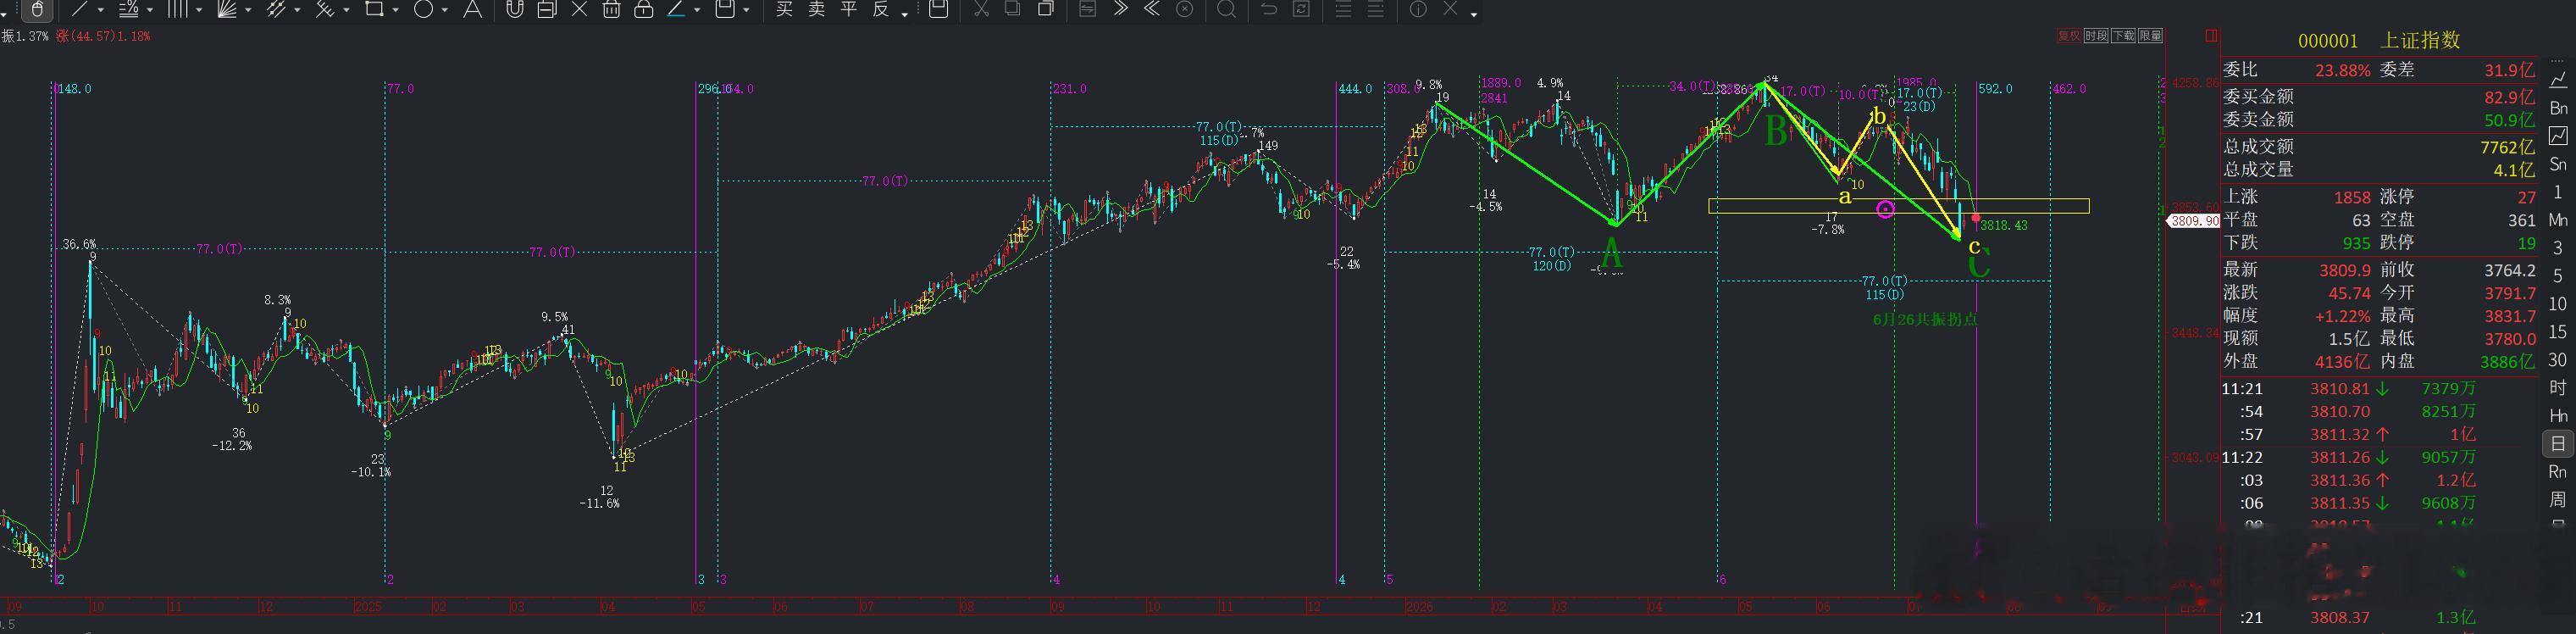Click the 买 (buy) mark button
The width and height of the screenshot is (2576, 634).
[x=785, y=9]
